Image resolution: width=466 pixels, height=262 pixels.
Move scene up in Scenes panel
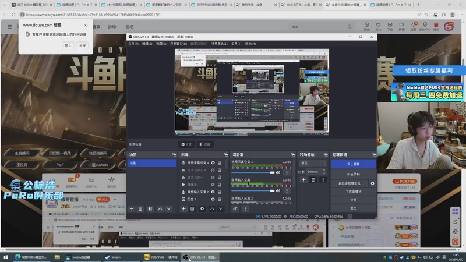coord(160,209)
